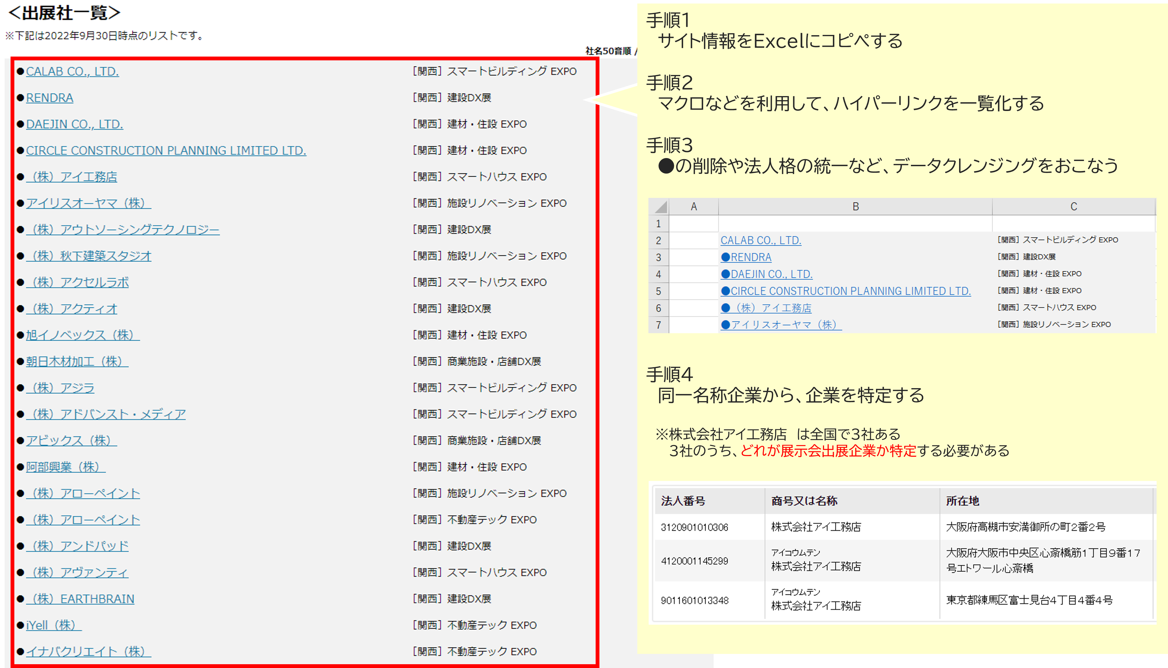Select Excel row 3 header
1168x668 pixels.
(658, 257)
